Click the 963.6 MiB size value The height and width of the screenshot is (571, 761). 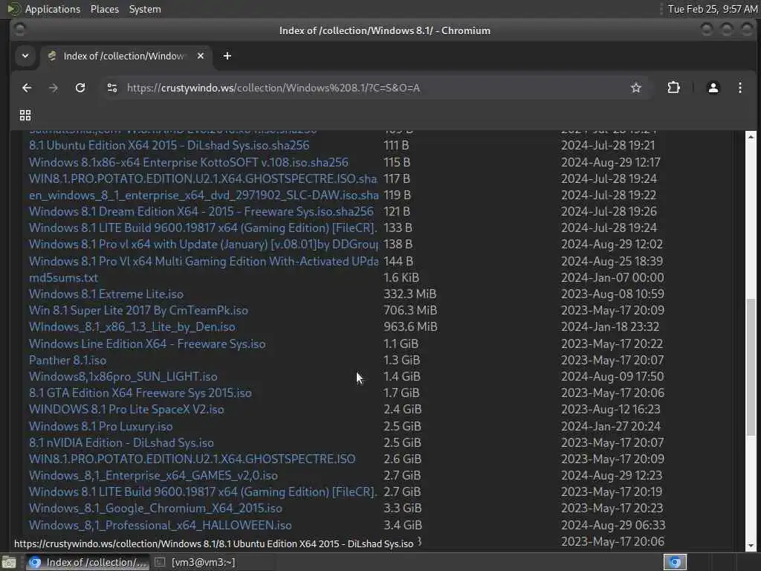410,327
